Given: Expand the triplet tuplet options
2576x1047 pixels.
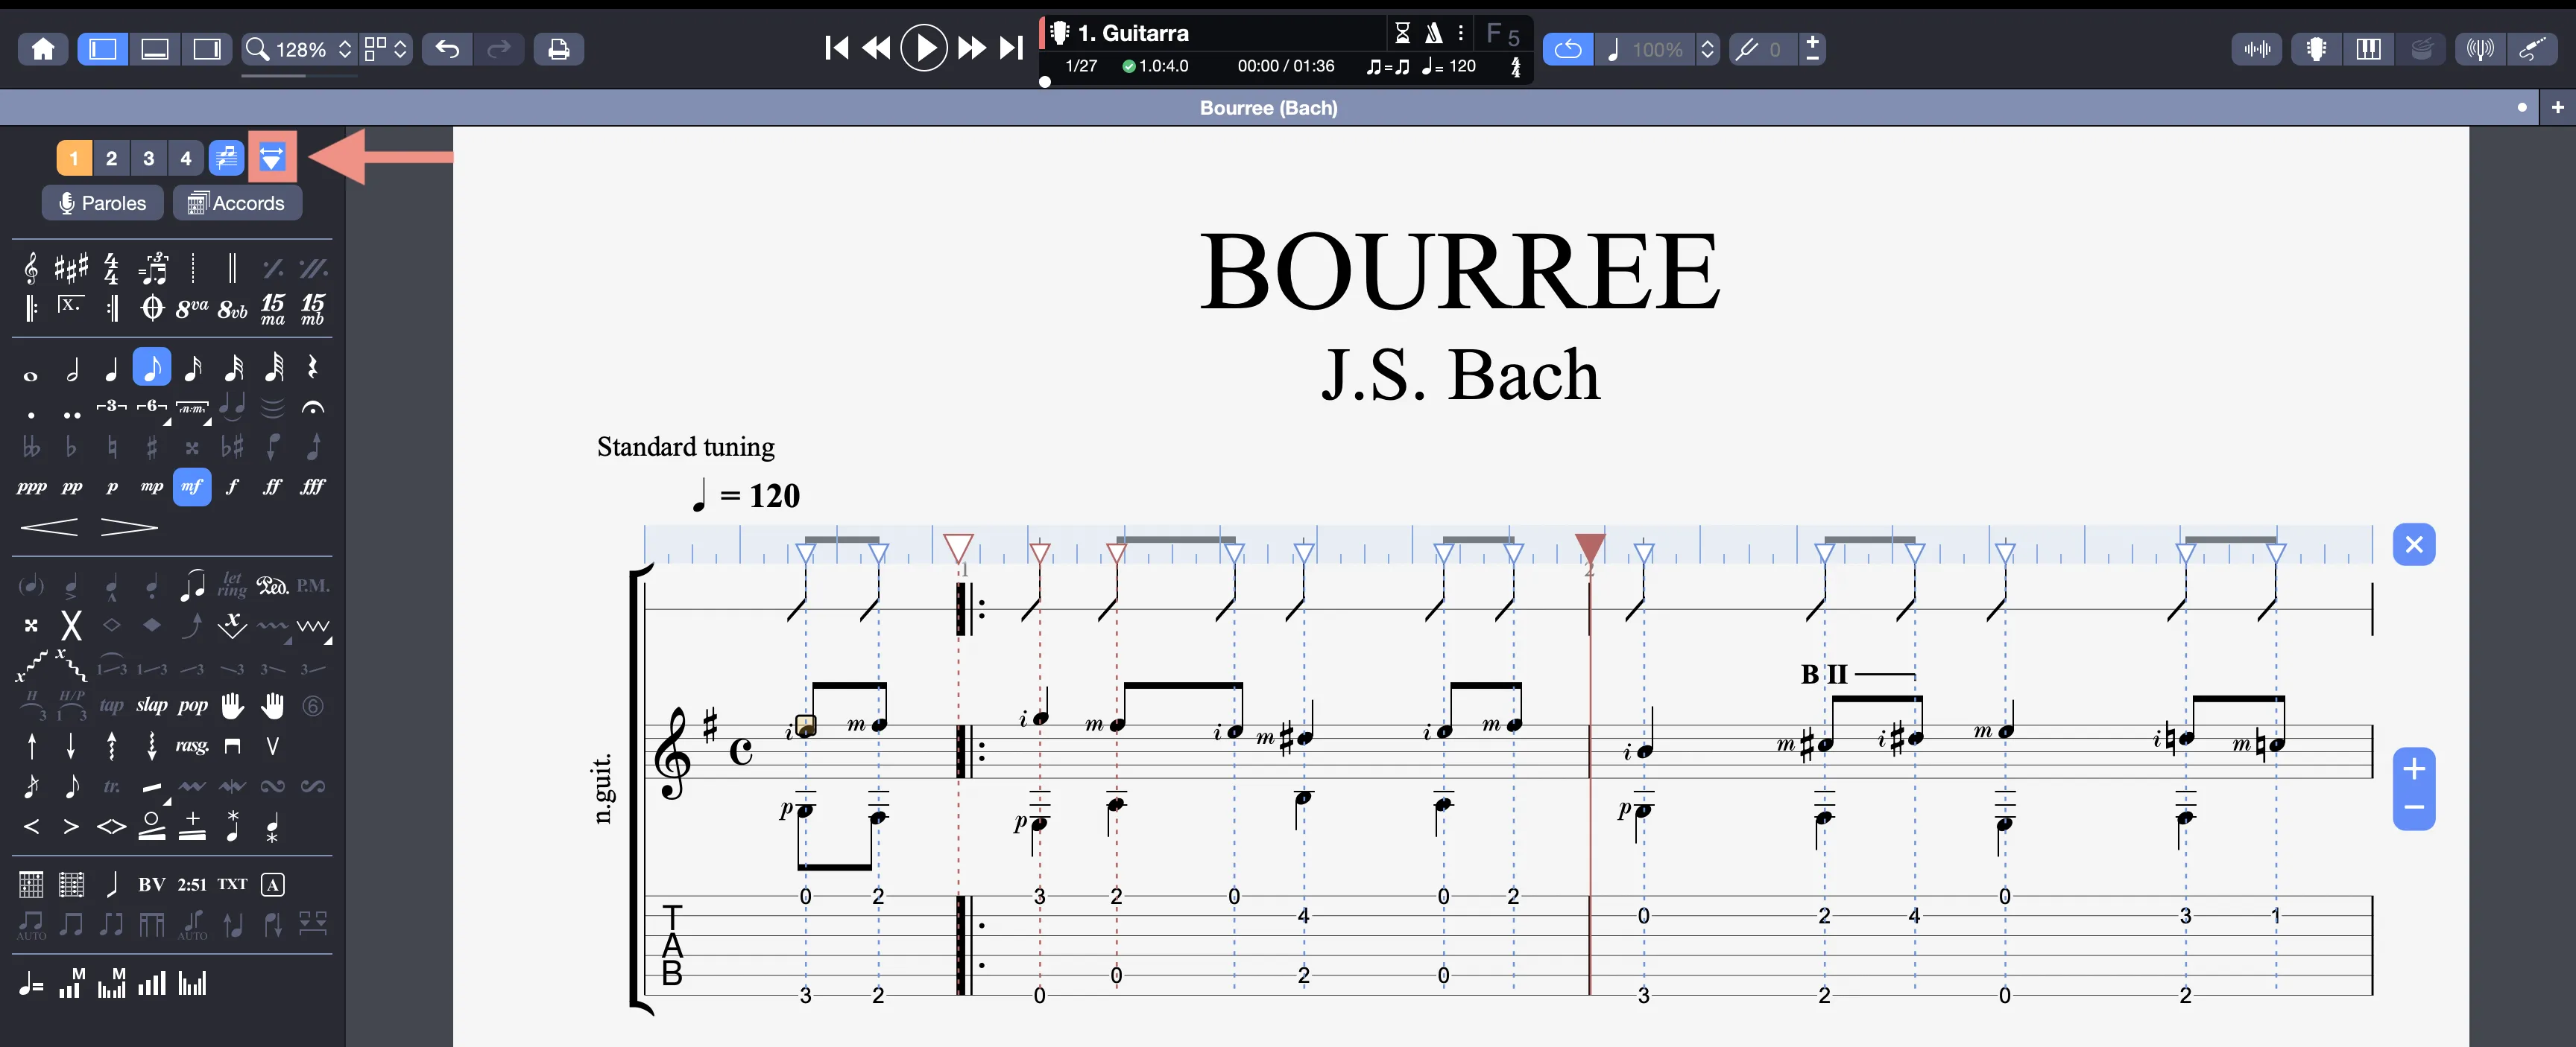Looking at the screenshot, I should coord(111,407).
